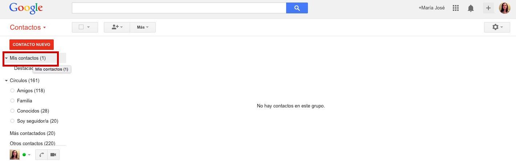Click the blue search magnifier button
Screen dimensions: 516x161
click(x=297, y=8)
